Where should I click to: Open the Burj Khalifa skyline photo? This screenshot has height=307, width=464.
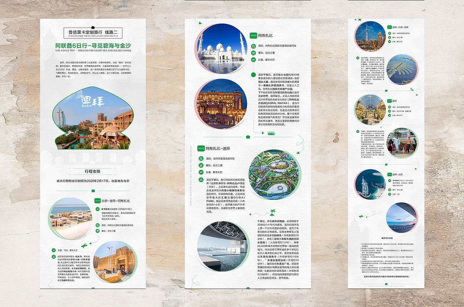coord(370,36)
